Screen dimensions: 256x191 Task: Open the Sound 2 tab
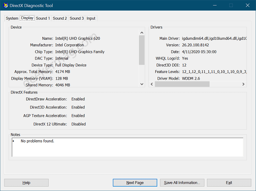(x=60, y=18)
